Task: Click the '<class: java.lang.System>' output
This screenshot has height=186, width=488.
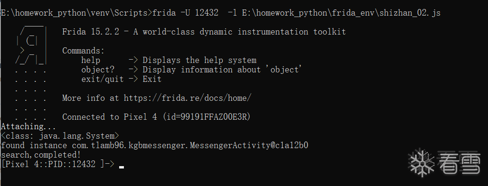Action: tap(60, 136)
